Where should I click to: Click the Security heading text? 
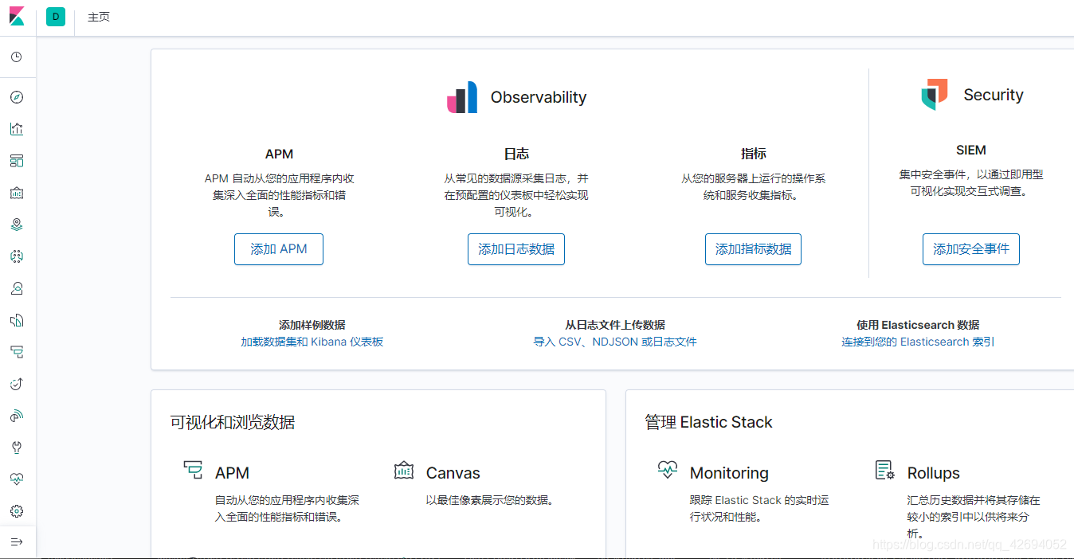tap(994, 95)
